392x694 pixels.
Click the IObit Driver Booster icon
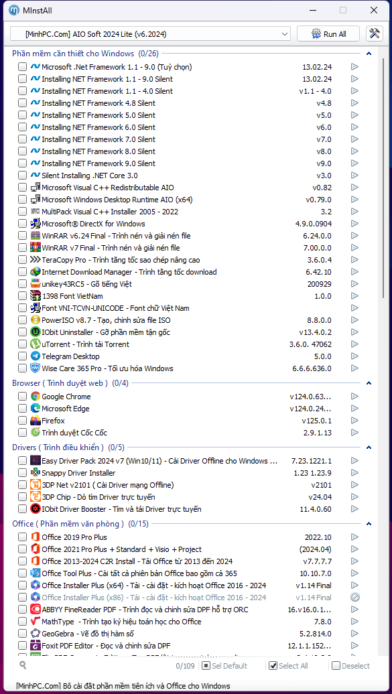coord(36,509)
